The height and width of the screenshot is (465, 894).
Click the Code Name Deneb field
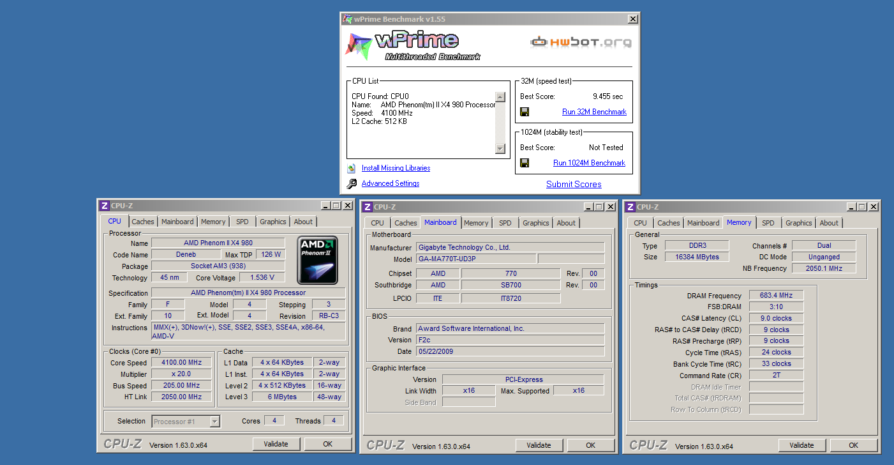coord(186,254)
